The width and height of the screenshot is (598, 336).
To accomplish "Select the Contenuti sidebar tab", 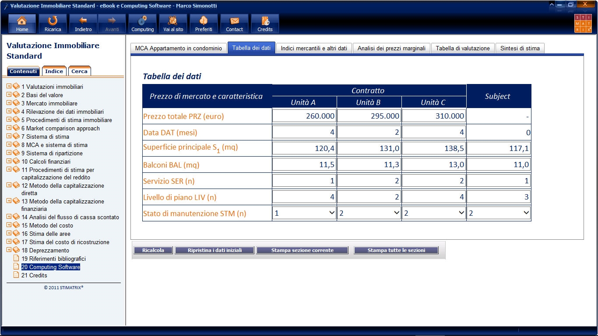I will pyautogui.click(x=24, y=71).
